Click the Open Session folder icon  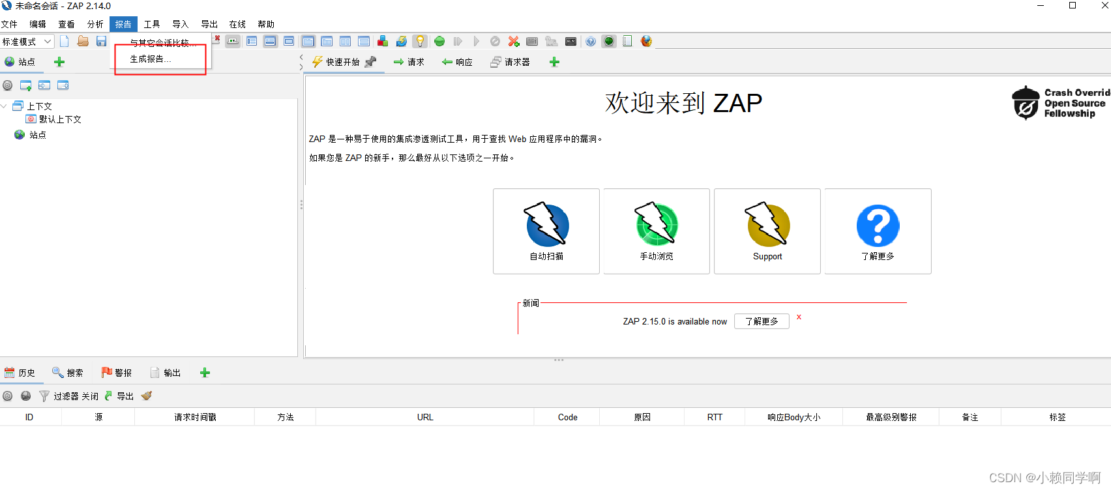(83, 42)
